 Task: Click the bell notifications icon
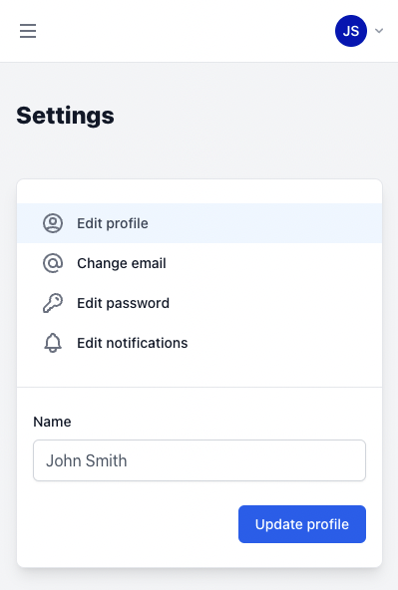click(53, 343)
